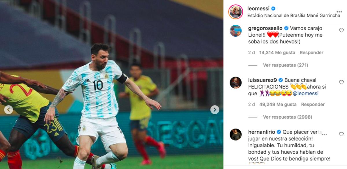Open luissuarez9's avatar

[236, 83]
